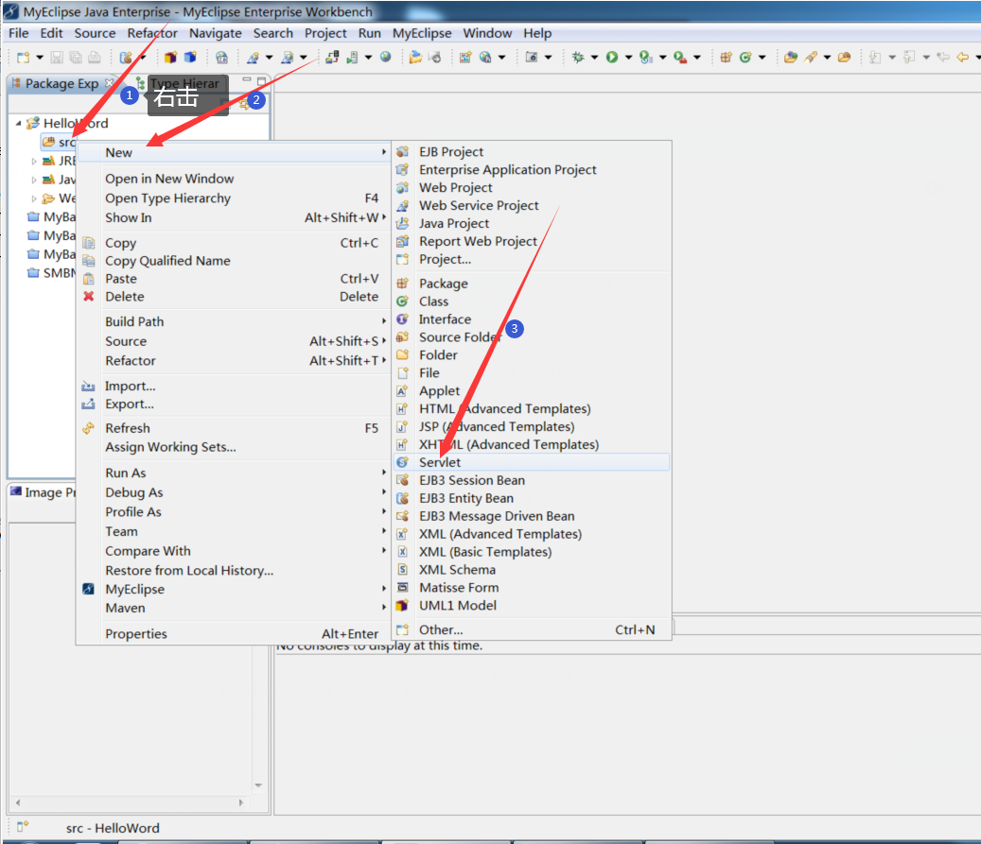Select Package in the New submenu

(x=532, y=284)
